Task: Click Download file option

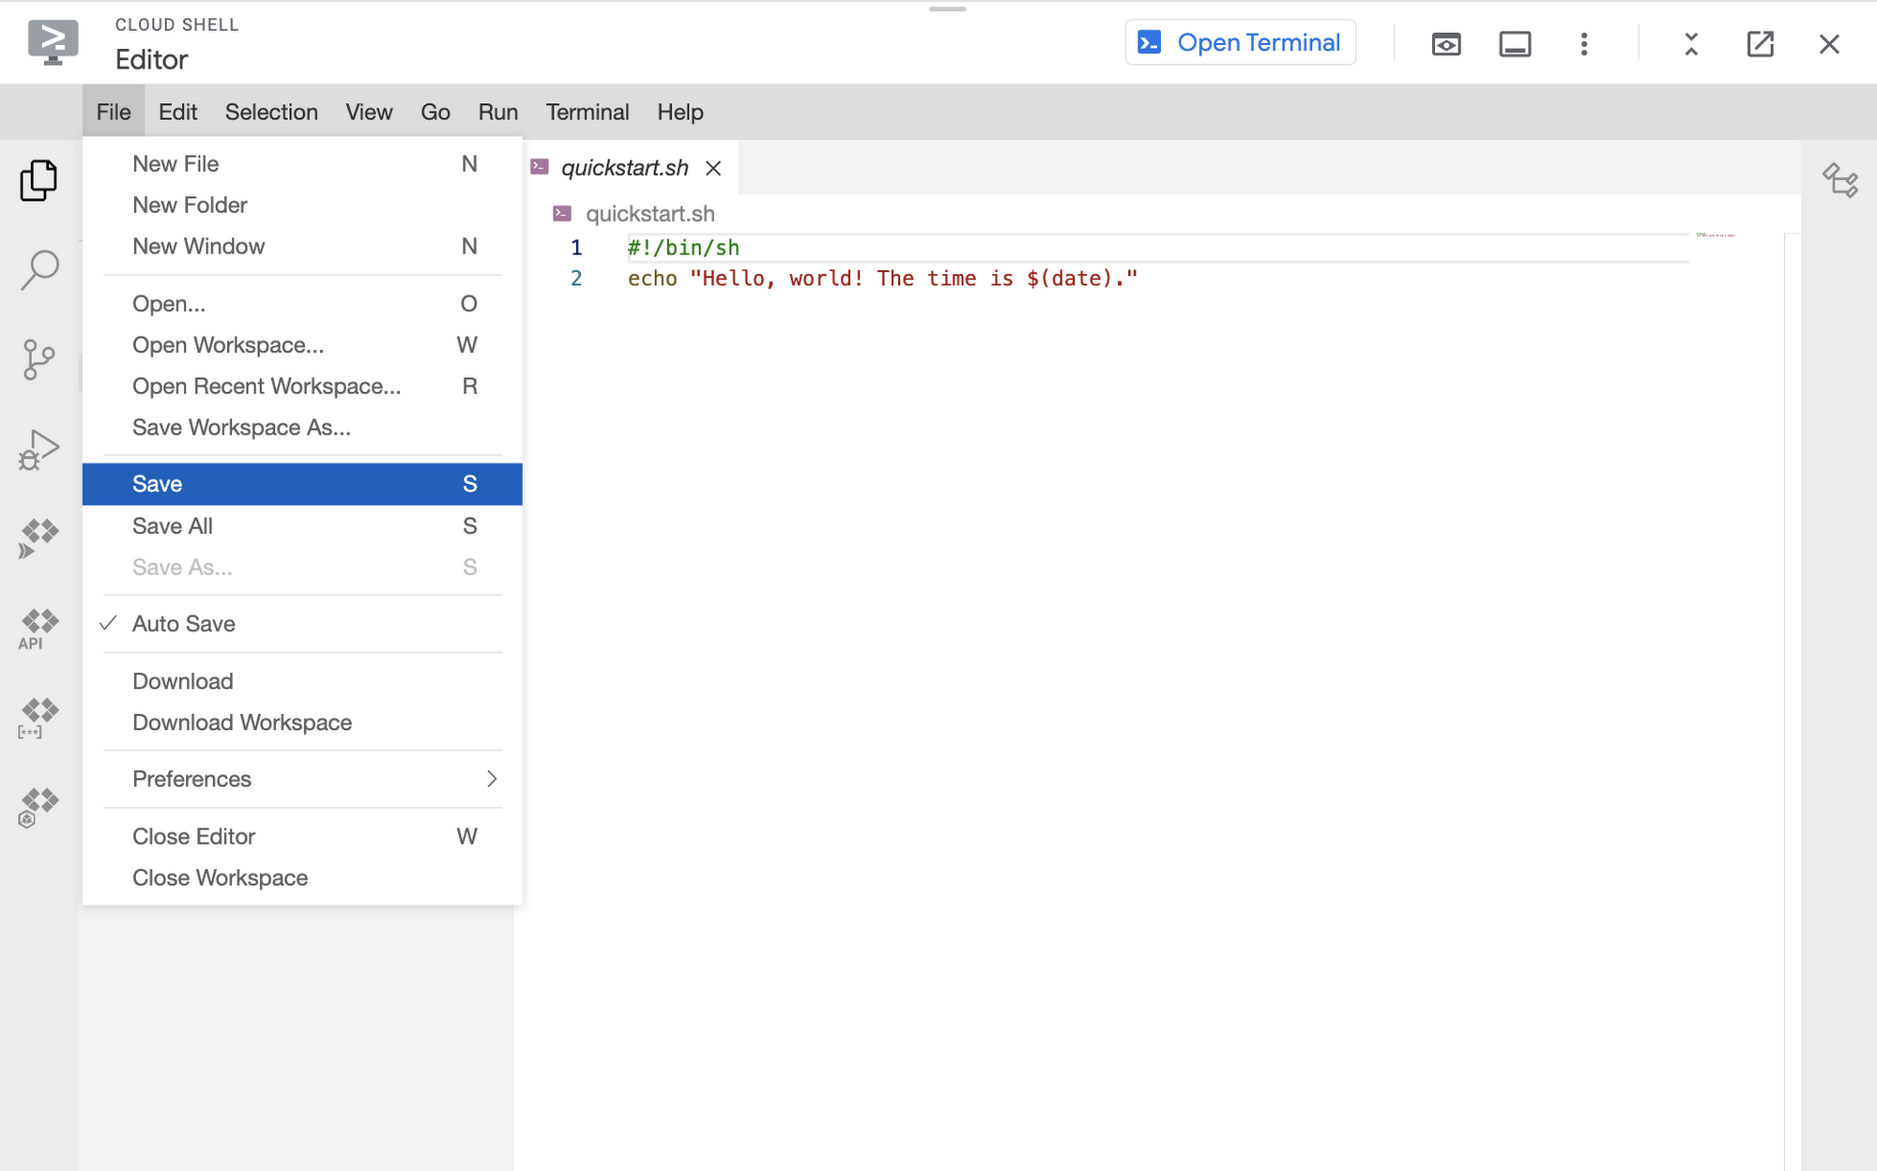Action: click(x=181, y=680)
